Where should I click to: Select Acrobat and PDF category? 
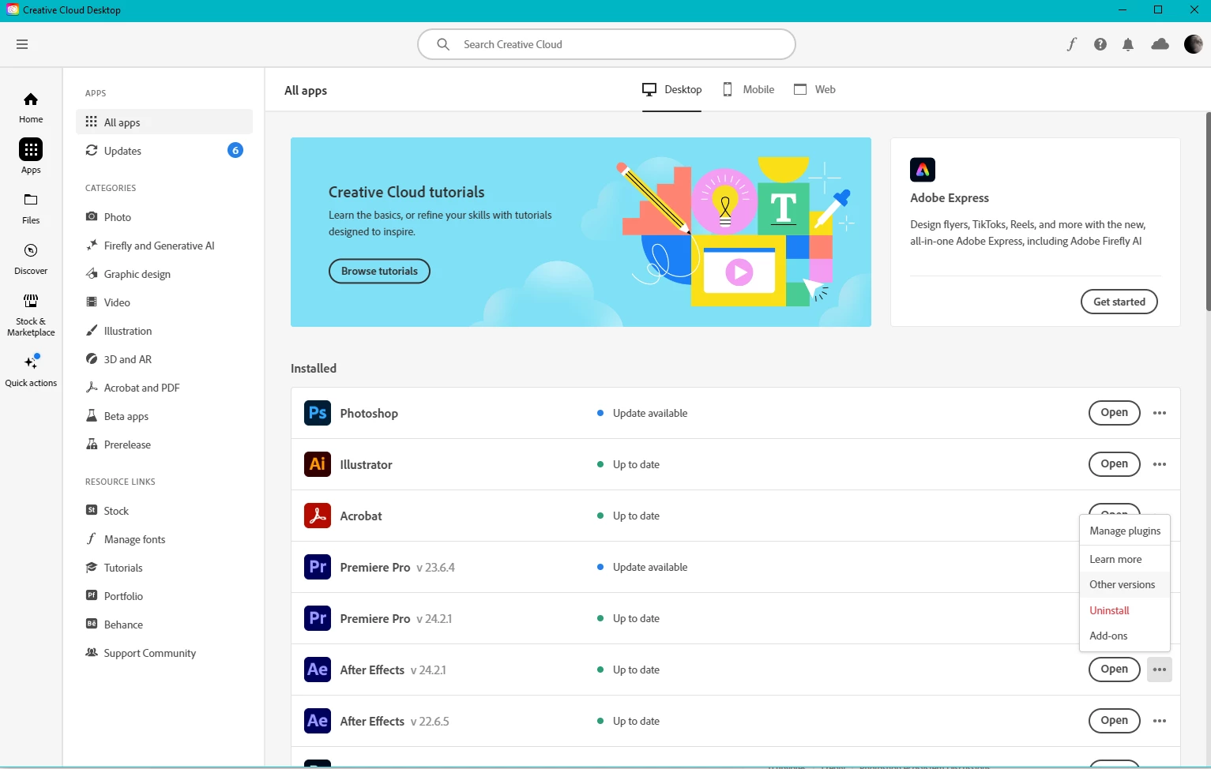(x=164, y=388)
